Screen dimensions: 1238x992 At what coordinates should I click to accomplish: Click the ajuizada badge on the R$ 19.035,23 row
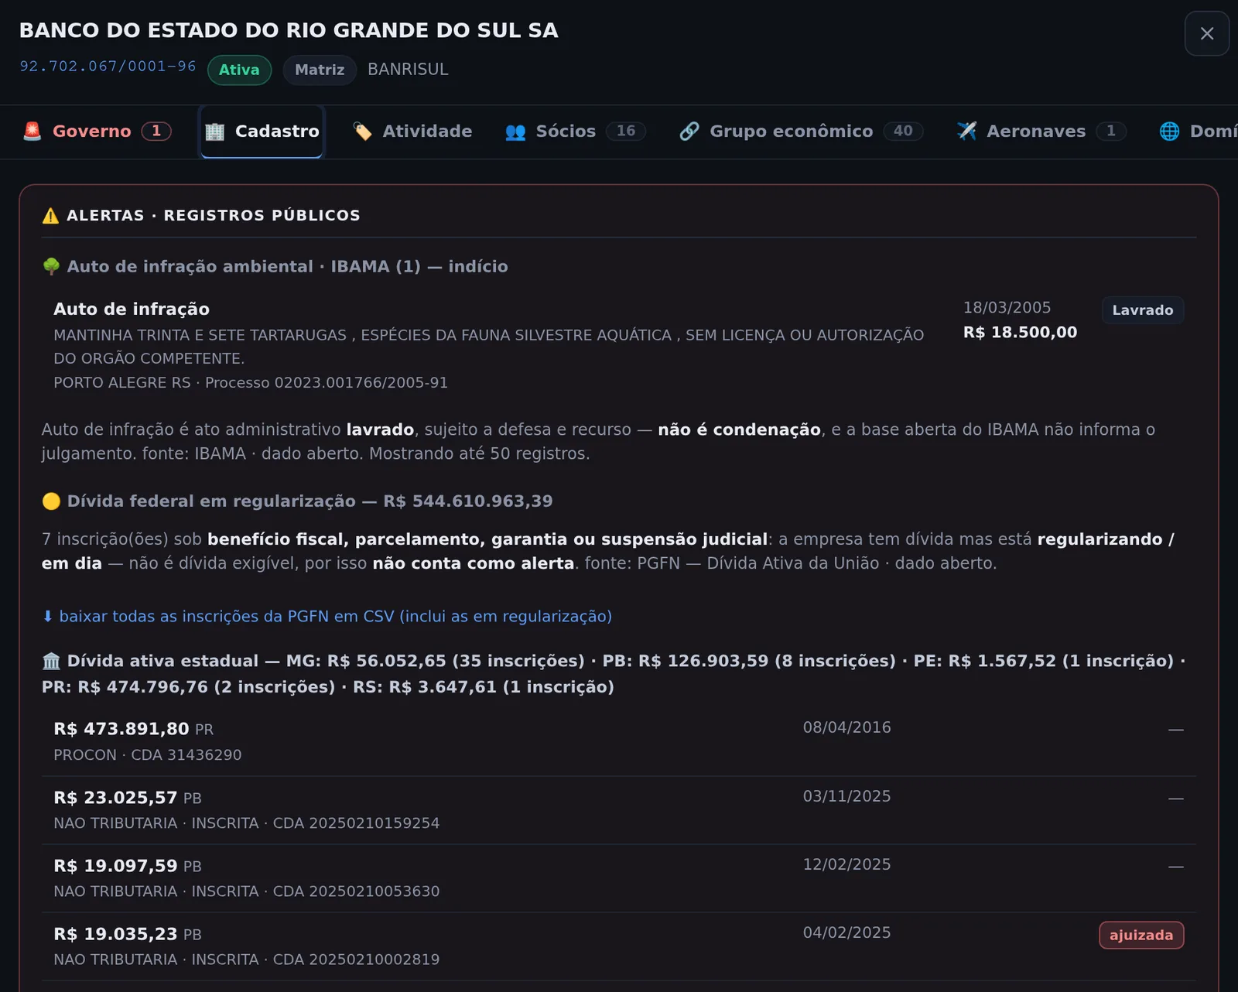(x=1141, y=935)
